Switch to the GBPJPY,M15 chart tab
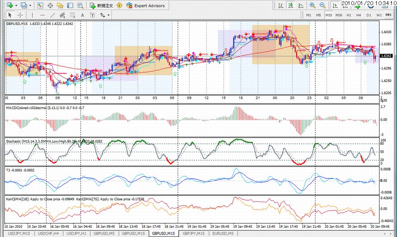 [x=194, y=233]
